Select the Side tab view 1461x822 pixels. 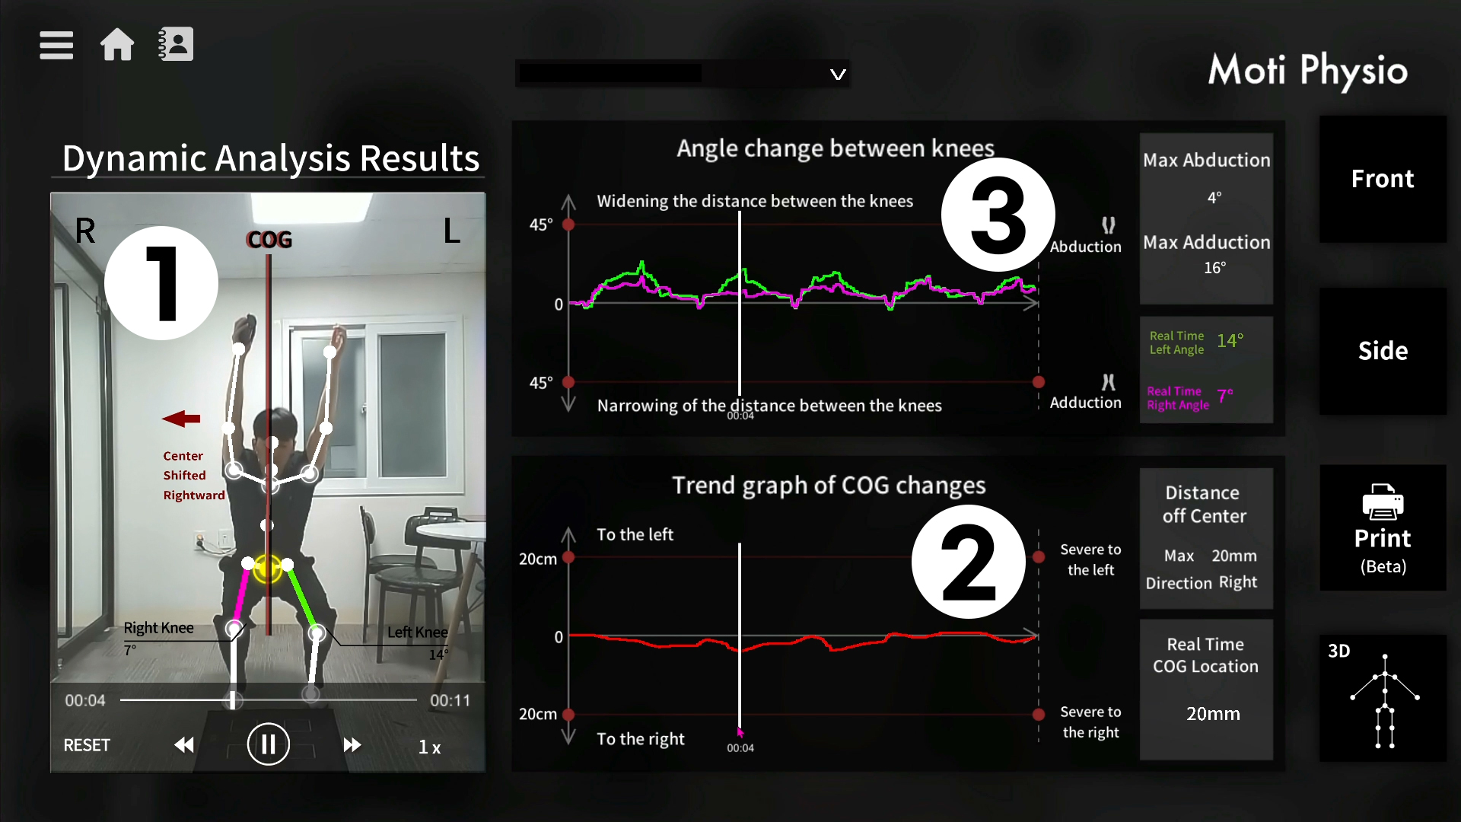(1383, 349)
